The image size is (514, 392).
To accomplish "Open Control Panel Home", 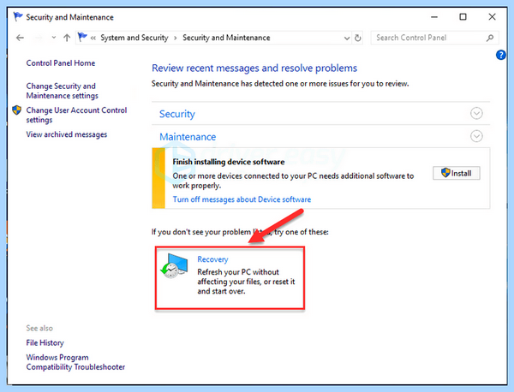I will 61,62.
